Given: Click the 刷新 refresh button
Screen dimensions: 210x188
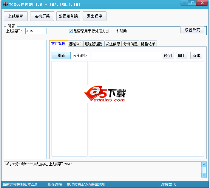Looking at the screenshot, I should (x=61, y=55).
